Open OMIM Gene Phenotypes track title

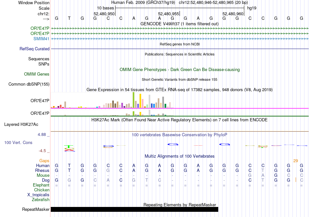[180, 70]
